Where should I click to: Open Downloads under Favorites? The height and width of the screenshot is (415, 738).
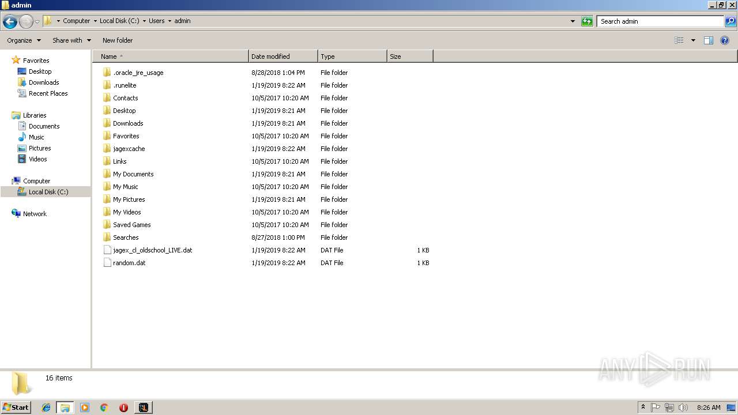pyautogui.click(x=44, y=82)
